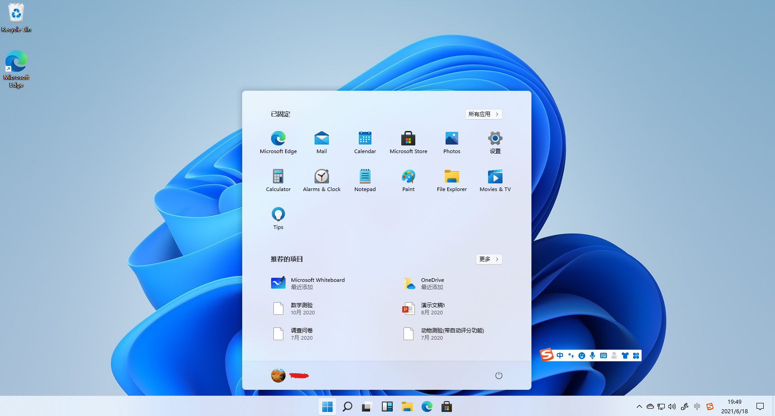
Task: Click Sogou S icon in system tray
Action: click(x=710, y=407)
